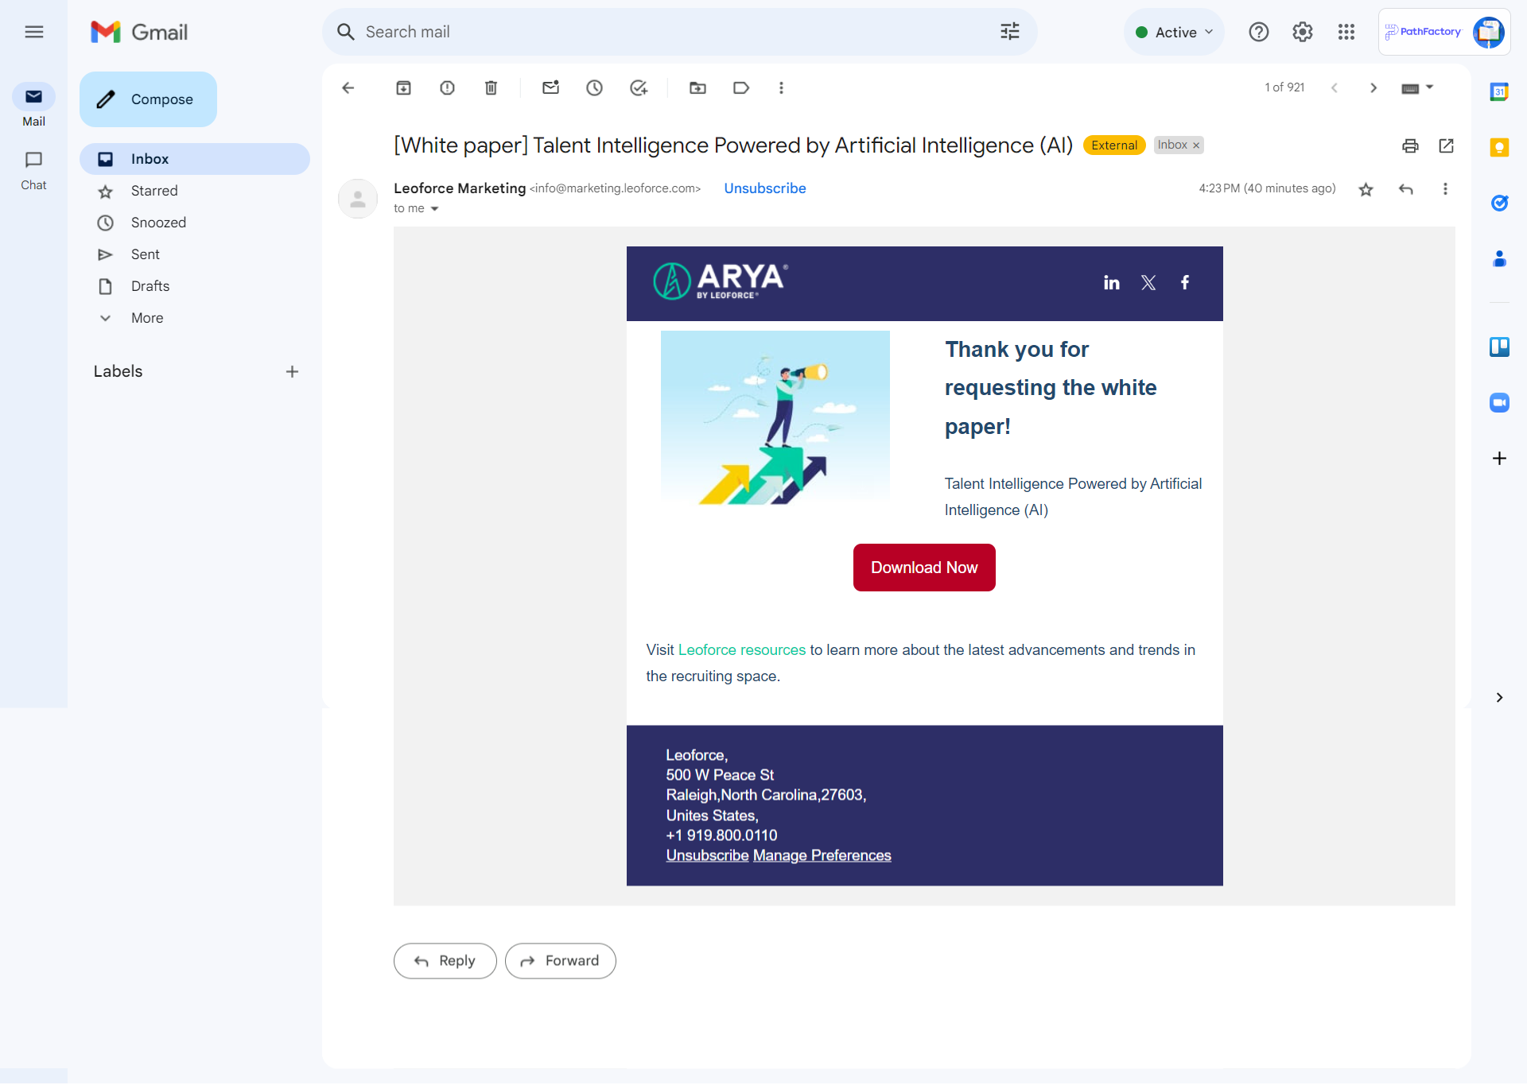Delete the email with trash icon
The width and height of the screenshot is (1527, 1085).
[491, 88]
